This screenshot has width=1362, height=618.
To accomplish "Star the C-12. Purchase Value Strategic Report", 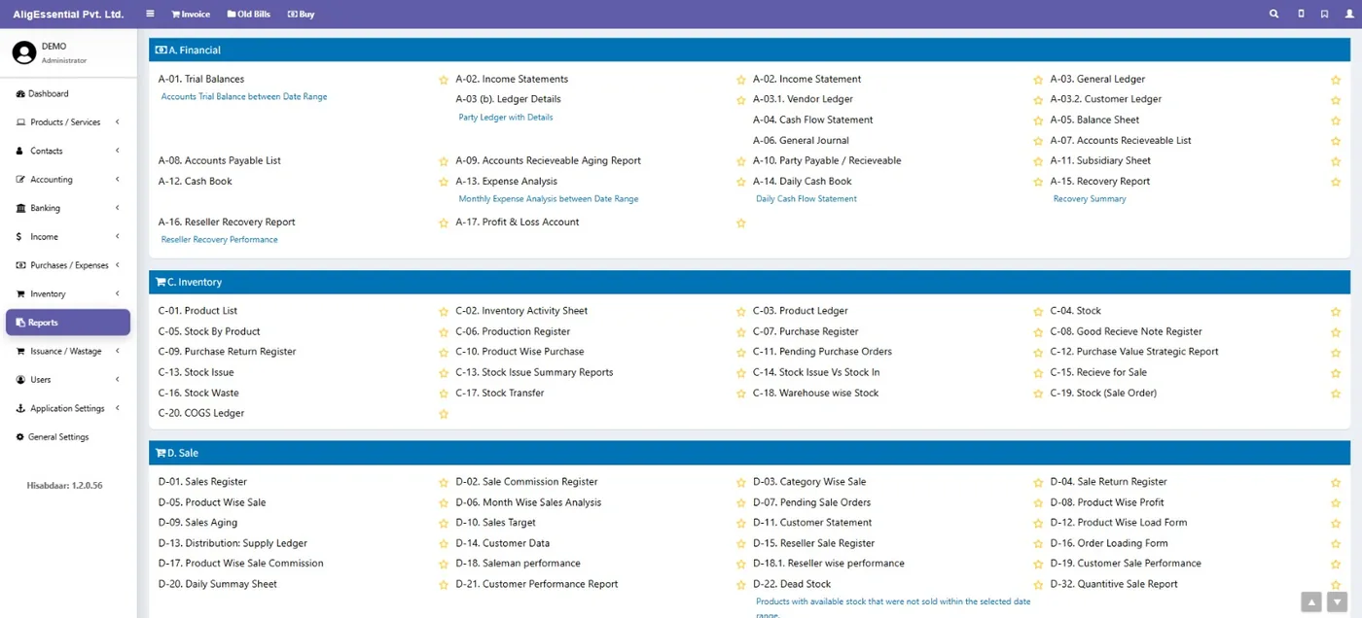I will coord(1336,353).
